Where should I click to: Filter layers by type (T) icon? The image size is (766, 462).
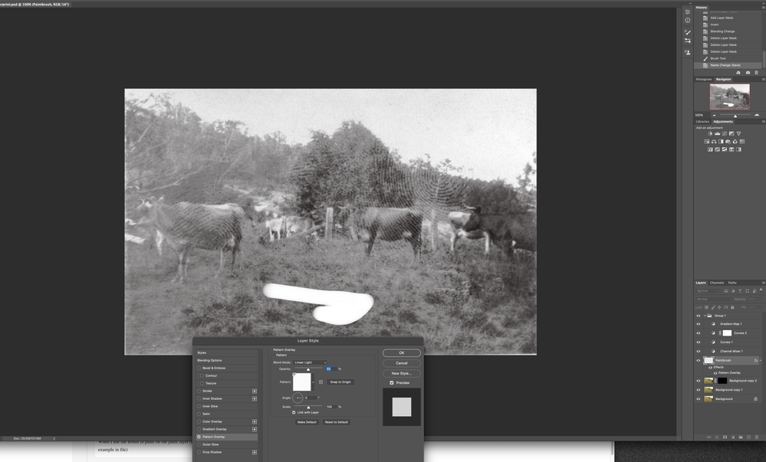[x=740, y=290]
